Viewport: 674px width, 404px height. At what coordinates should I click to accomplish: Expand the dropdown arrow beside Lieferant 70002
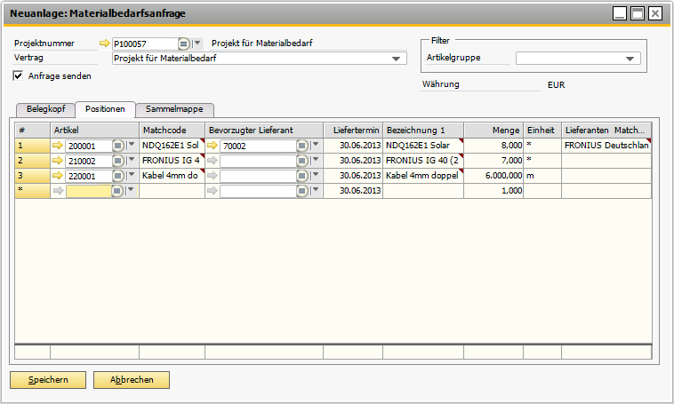(x=316, y=146)
